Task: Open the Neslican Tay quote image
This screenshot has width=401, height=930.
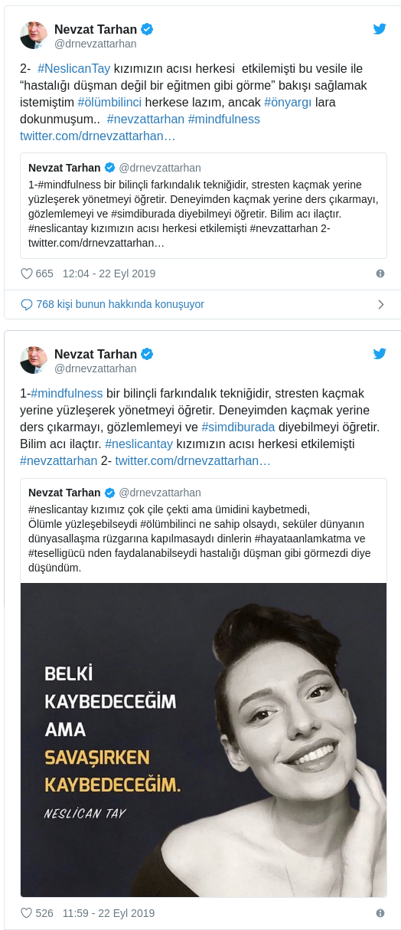Action: 204,740
